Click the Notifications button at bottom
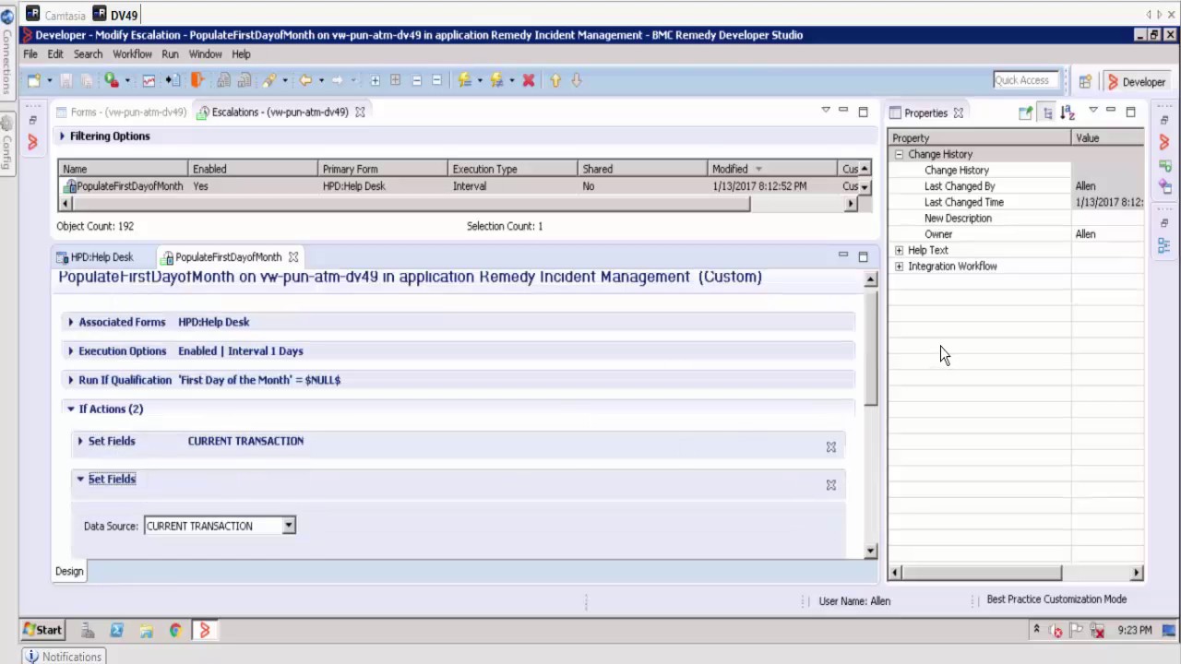 pos(64,657)
